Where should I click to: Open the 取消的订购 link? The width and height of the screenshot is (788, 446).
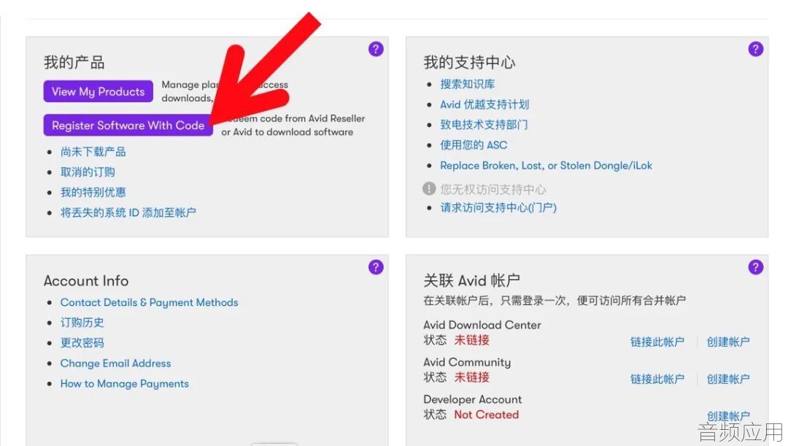pyautogui.click(x=88, y=172)
